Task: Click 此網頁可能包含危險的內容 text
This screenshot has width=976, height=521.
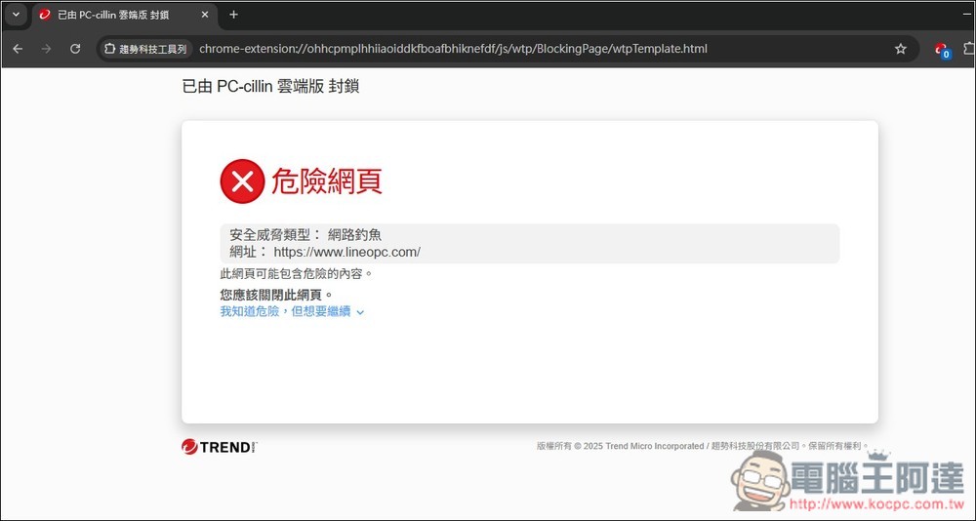Action: point(297,273)
